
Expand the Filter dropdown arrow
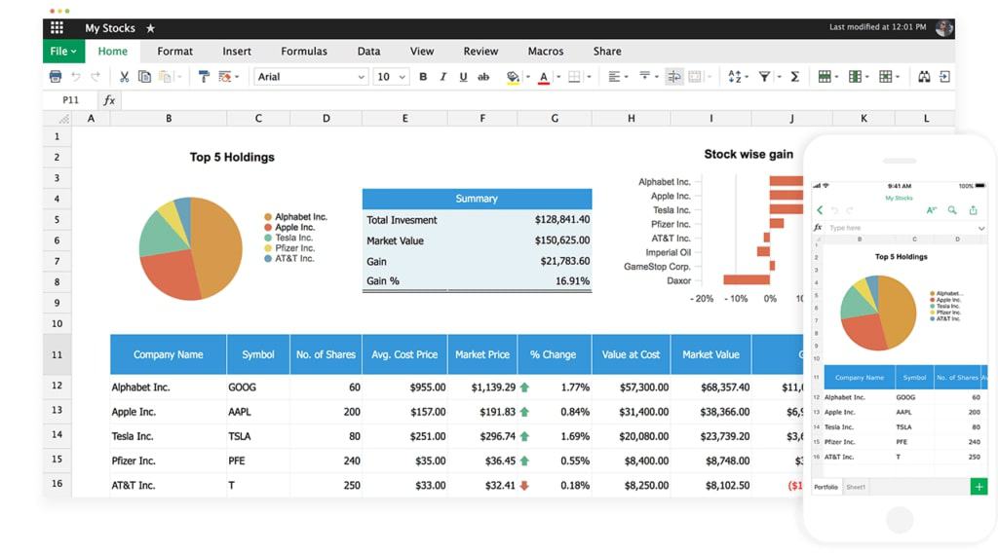[779, 77]
